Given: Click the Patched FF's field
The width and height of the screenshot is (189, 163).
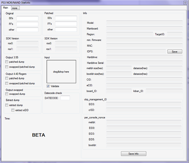Looking at the screenshot, I should click(x=66, y=24).
